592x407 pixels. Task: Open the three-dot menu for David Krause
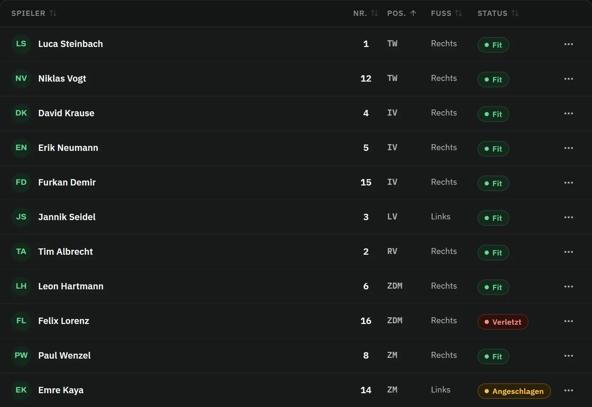[x=569, y=113]
